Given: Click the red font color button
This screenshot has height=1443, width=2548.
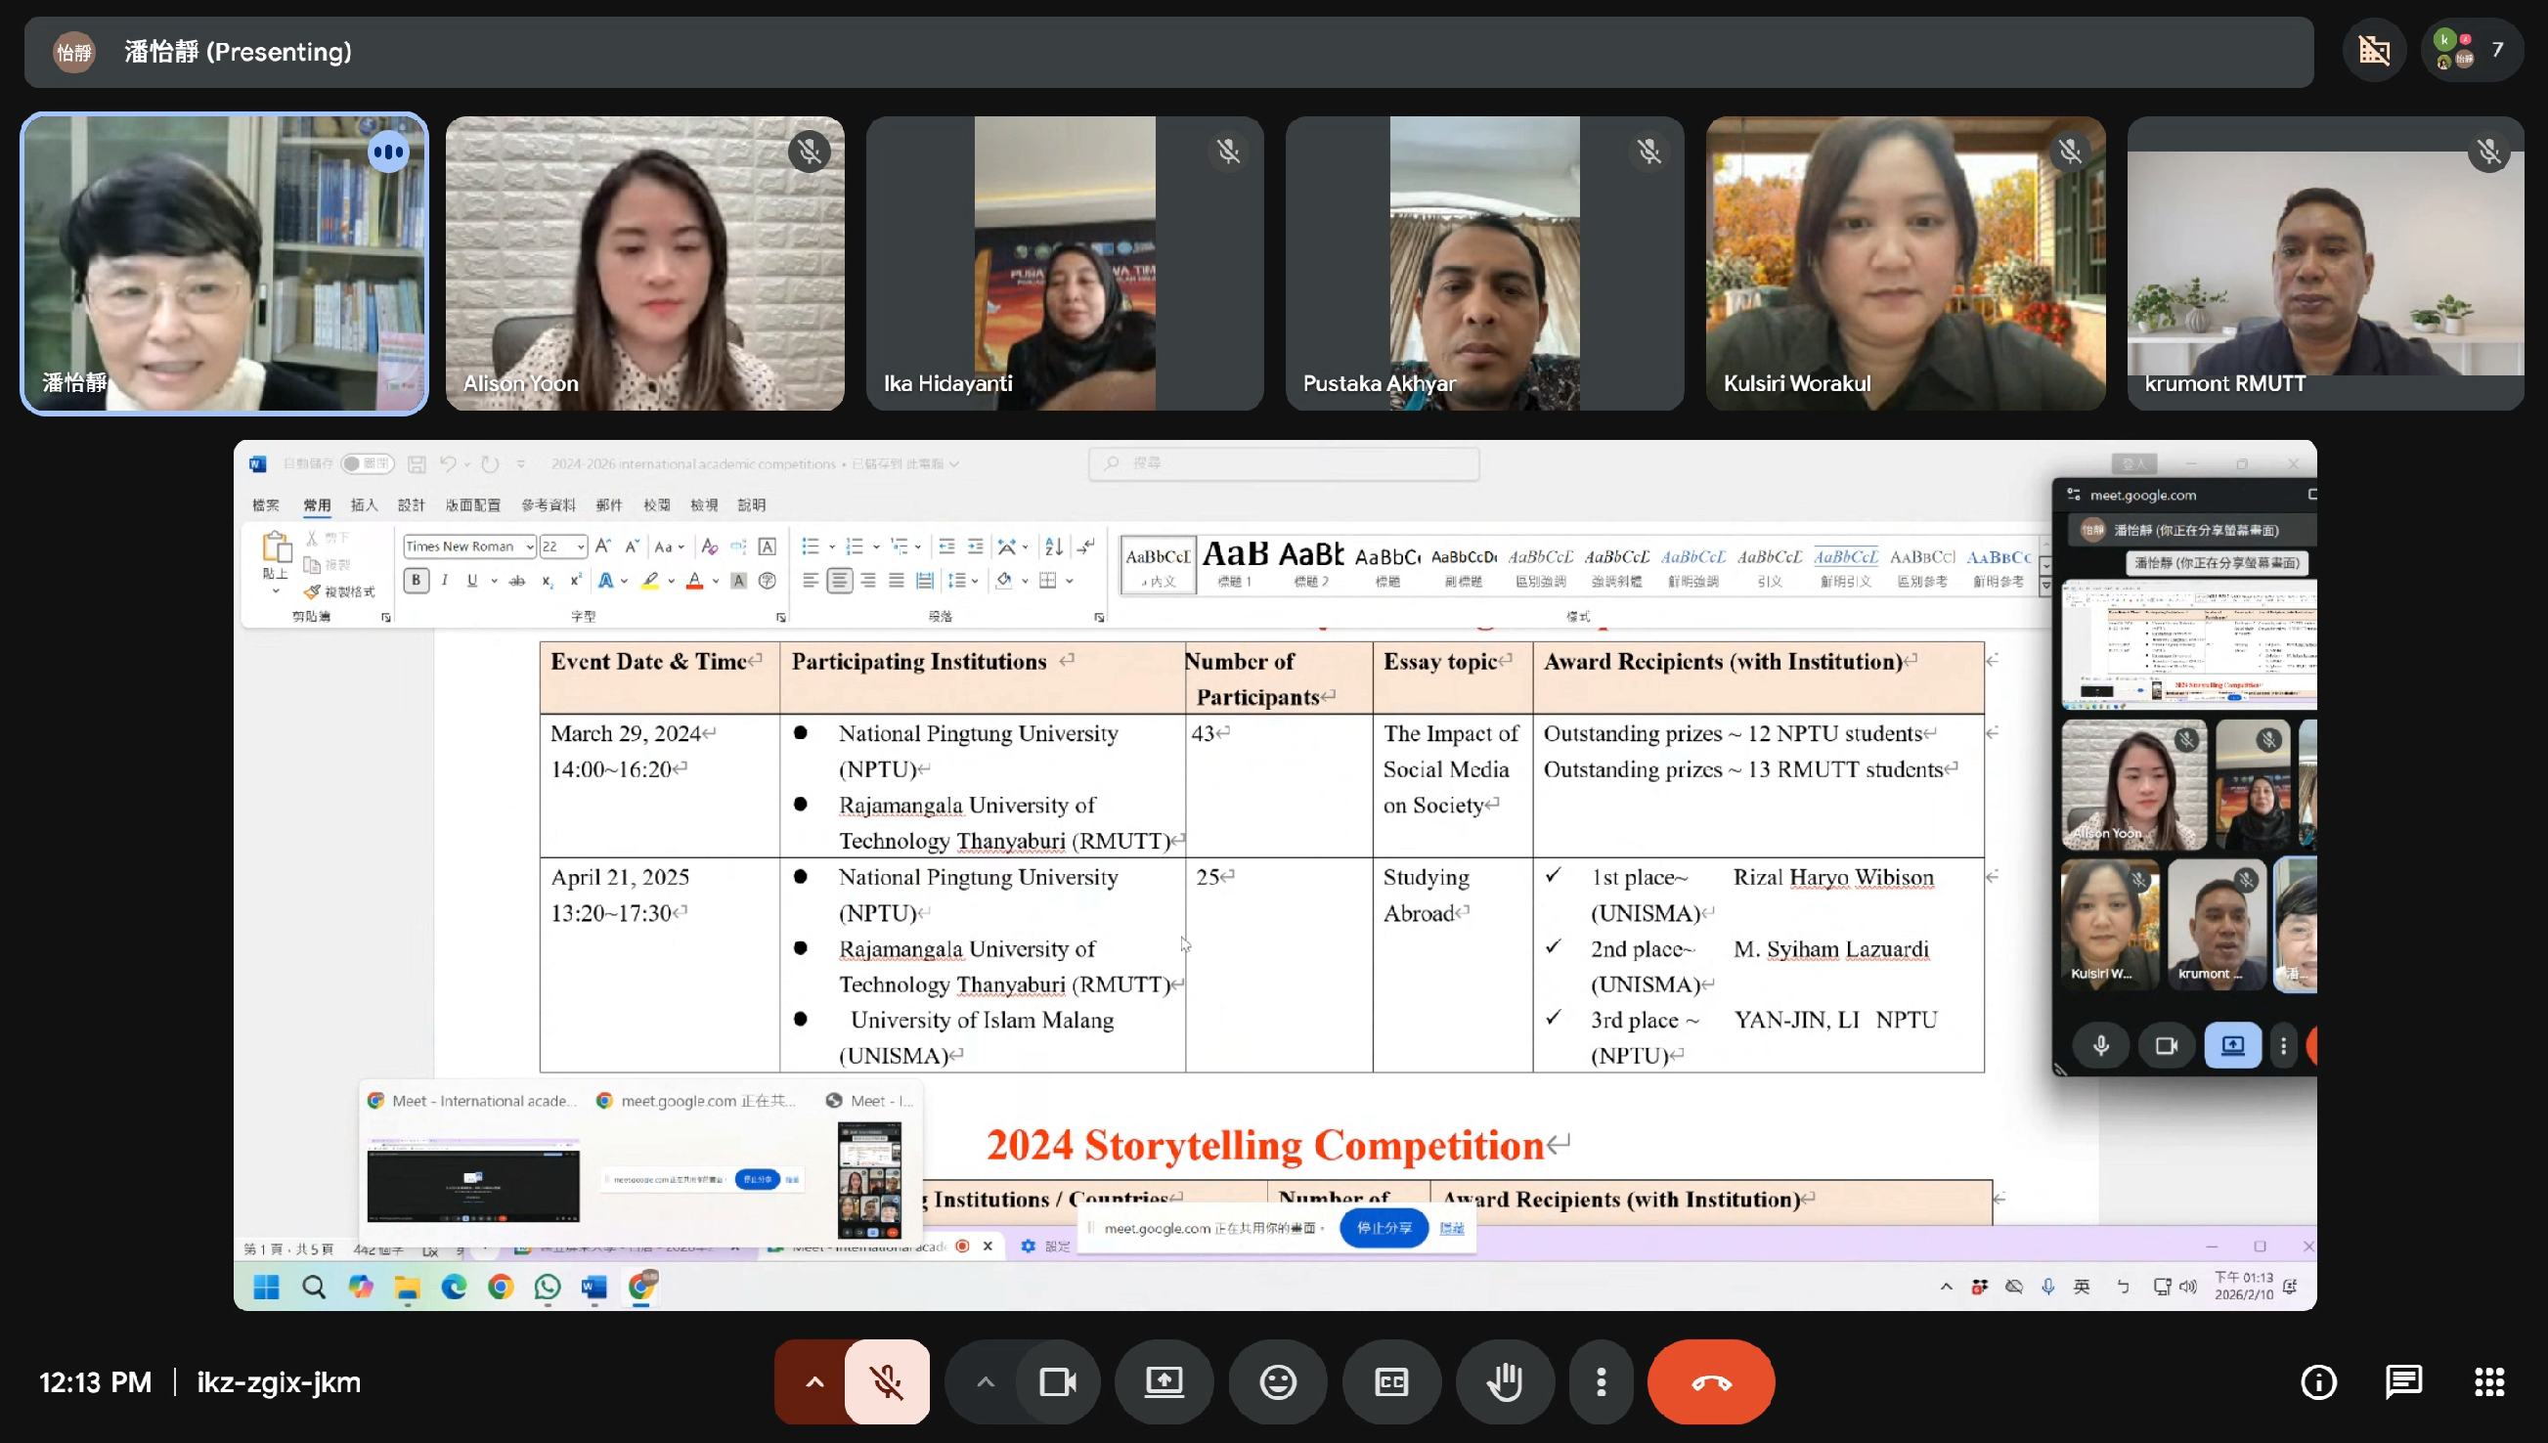Looking at the screenshot, I should point(695,582).
